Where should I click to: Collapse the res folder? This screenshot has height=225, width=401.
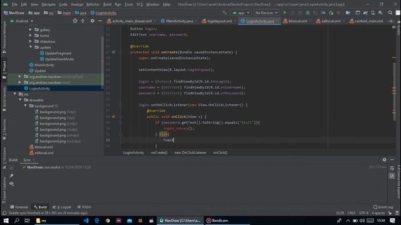coord(15,94)
